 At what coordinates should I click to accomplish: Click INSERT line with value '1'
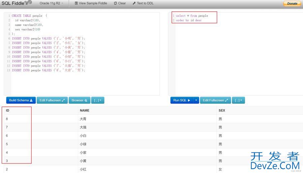(48, 38)
